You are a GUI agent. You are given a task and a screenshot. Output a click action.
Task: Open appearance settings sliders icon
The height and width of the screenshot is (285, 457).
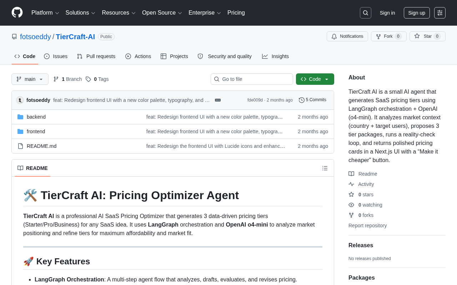click(440, 13)
